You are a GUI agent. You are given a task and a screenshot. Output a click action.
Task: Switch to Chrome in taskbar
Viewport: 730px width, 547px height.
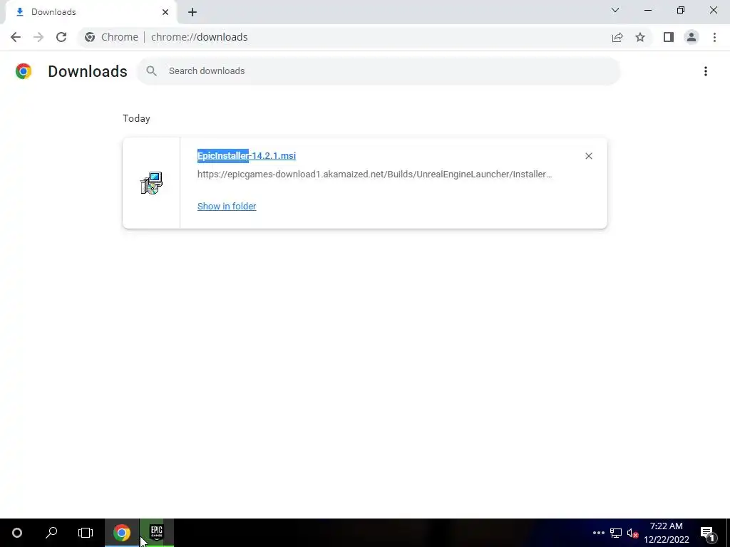coord(121,533)
